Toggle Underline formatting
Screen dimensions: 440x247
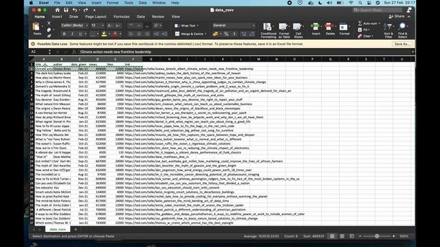pyautogui.click(x=80, y=34)
